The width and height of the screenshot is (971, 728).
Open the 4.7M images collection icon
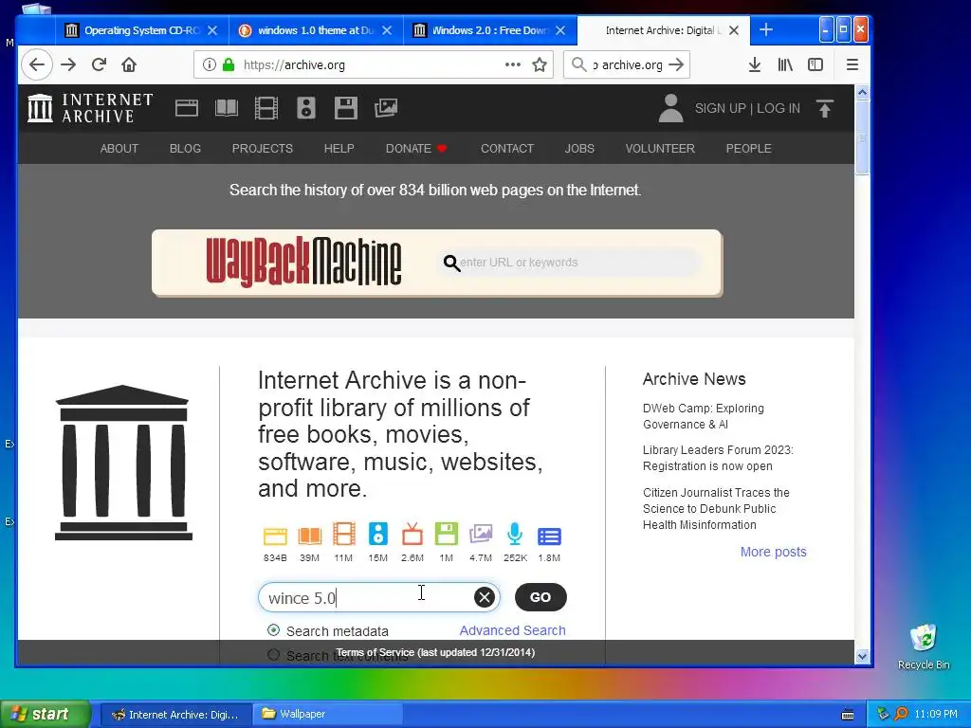(481, 535)
